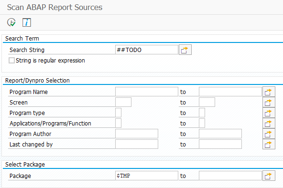Click the Last changed by label

click(x=31, y=145)
